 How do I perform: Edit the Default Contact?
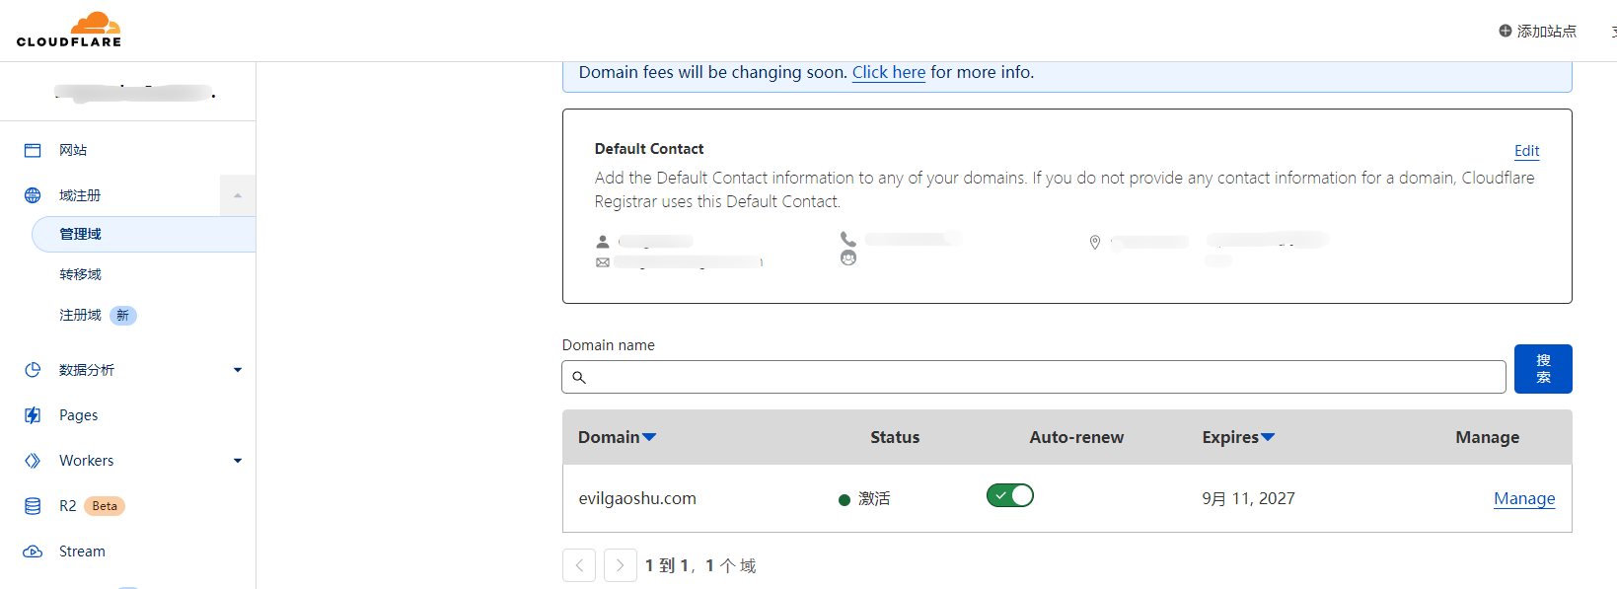pyautogui.click(x=1527, y=151)
